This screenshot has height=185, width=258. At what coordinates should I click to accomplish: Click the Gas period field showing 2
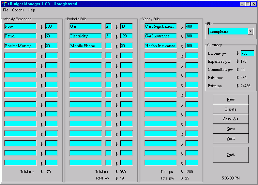click(x=108, y=26)
